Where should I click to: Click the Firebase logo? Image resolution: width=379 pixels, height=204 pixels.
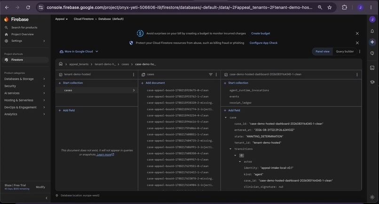pyautogui.click(x=16, y=19)
